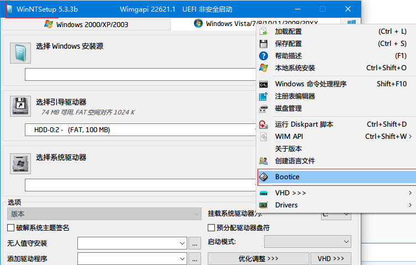416x265 pixels.
Task: Select 运行 Diskpart 脚本 menu item
Action: (x=304, y=124)
